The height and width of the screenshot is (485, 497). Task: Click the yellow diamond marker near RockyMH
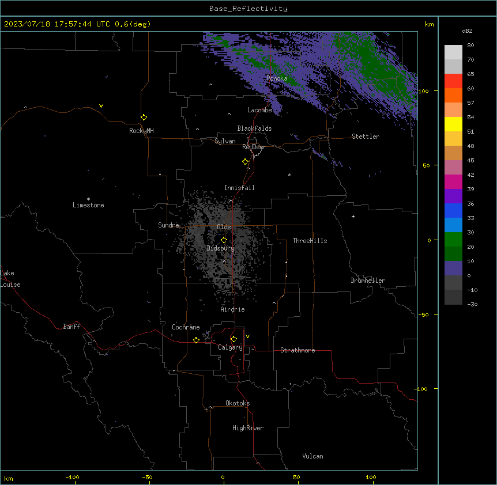click(144, 117)
